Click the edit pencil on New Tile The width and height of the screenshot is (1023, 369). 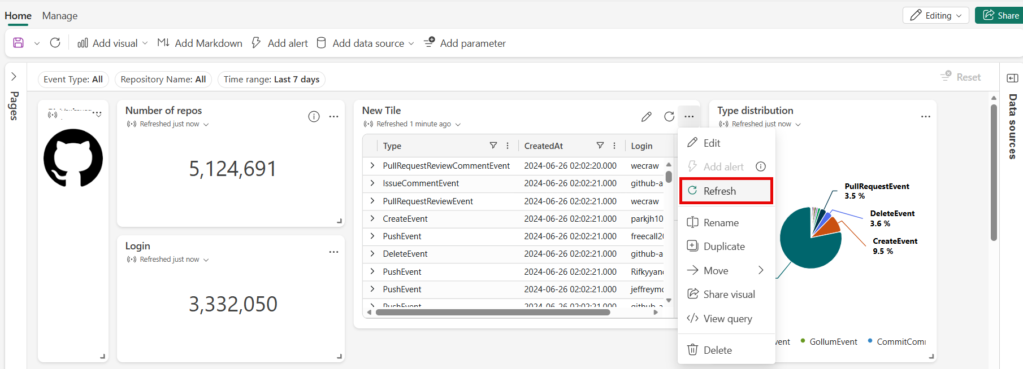[x=647, y=117]
